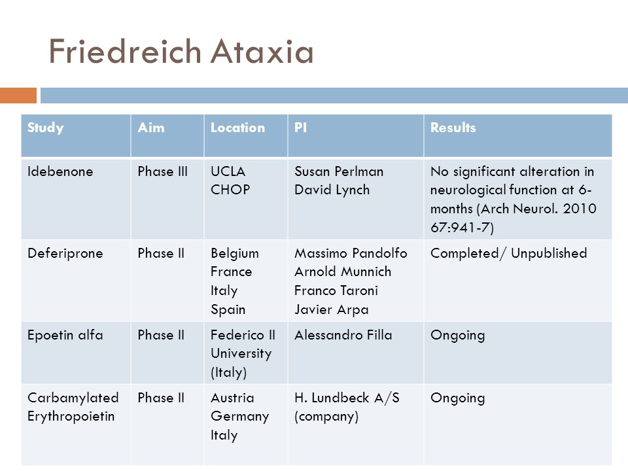Click Massimo Pandolfo in the PI column
Image resolution: width=628 pixels, height=471 pixels.
click(351, 253)
